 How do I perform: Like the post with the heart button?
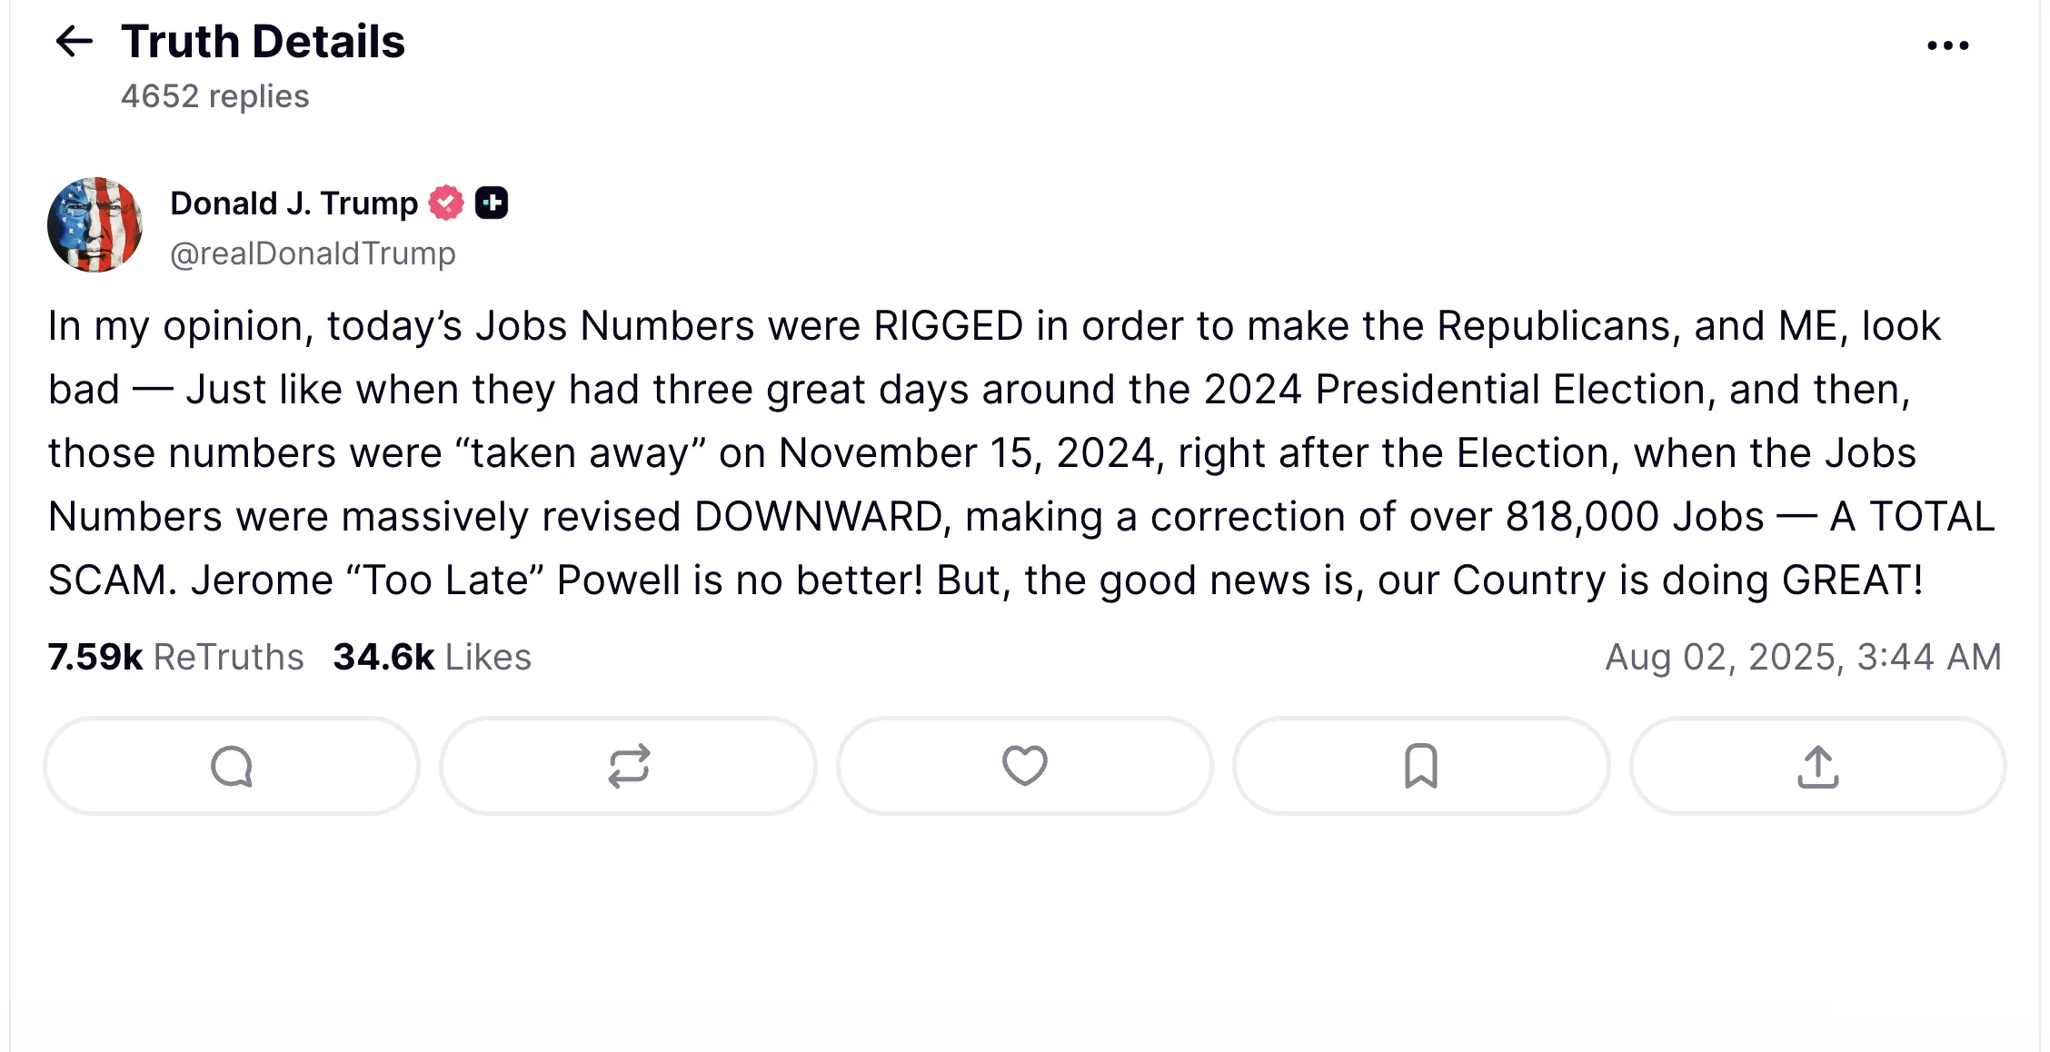point(1024,766)
